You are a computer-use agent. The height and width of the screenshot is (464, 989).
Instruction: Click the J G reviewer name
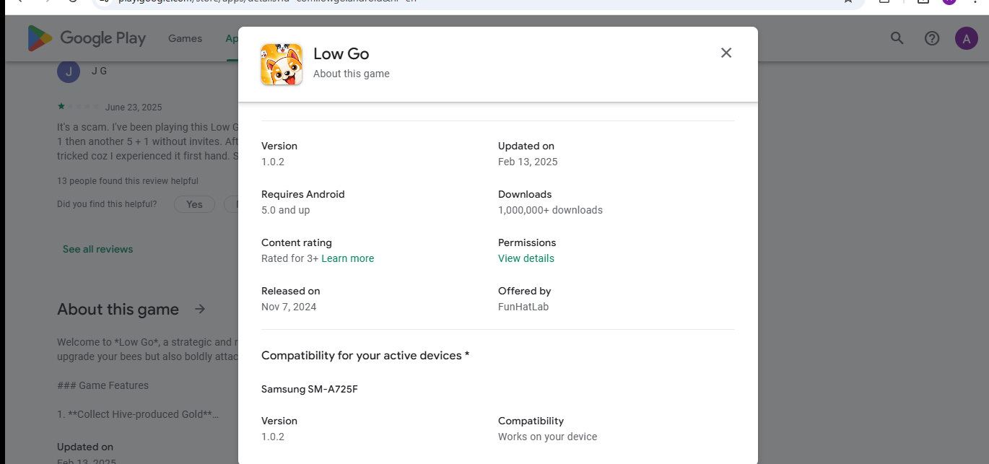pyautogui.click(x=99, y=71)
